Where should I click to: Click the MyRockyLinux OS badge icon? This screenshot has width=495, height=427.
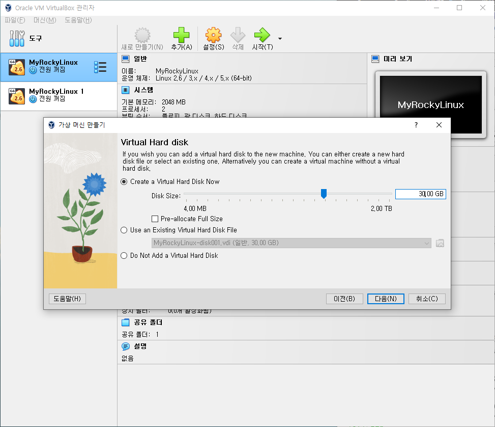coord(17,67)
